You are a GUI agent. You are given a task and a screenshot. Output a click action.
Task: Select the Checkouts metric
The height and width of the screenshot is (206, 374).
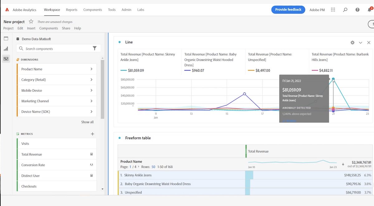coord(56,186)
